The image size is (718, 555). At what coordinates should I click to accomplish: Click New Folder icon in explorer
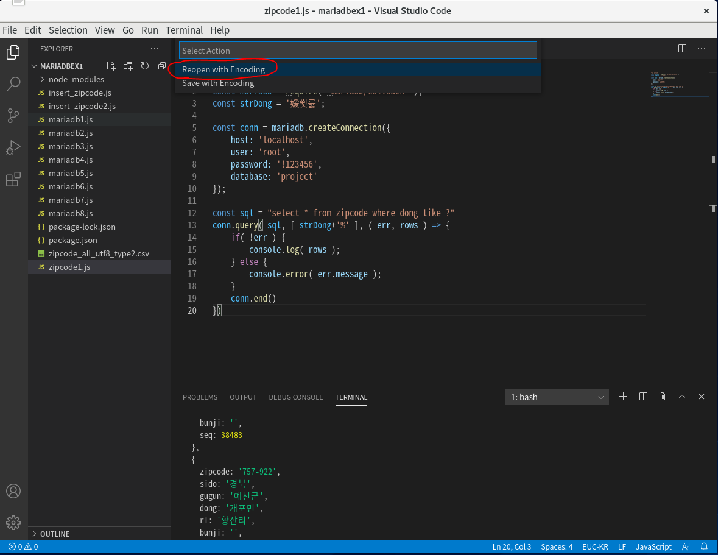coord(128,66)
